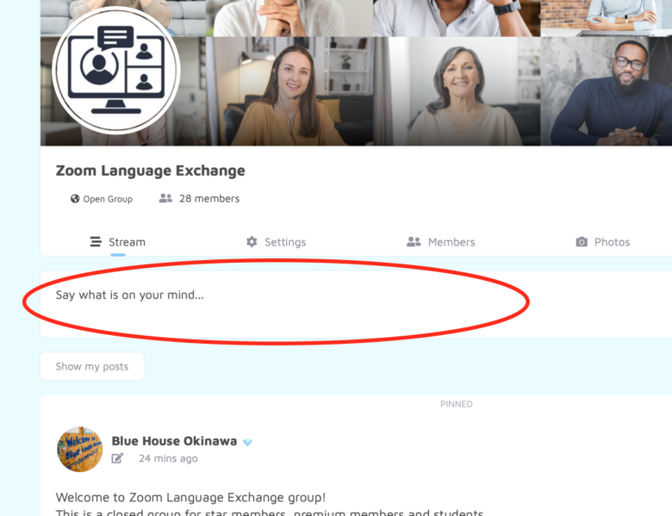Viewport: 672px width, 516px height.
Task: Click the Blue House Okinawa profile picture
Action: [x=80, y=449]
